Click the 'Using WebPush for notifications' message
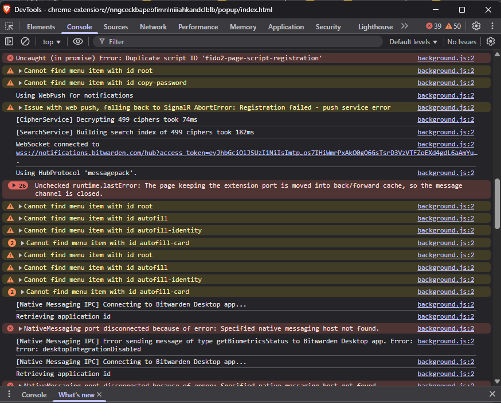 click(x=75, y=95)
